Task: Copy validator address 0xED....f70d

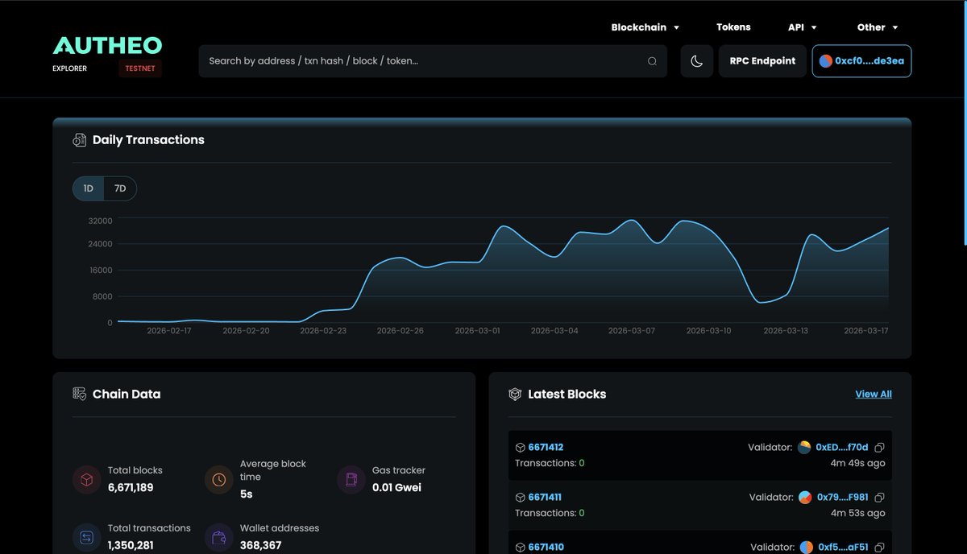Action: point(880,448)
